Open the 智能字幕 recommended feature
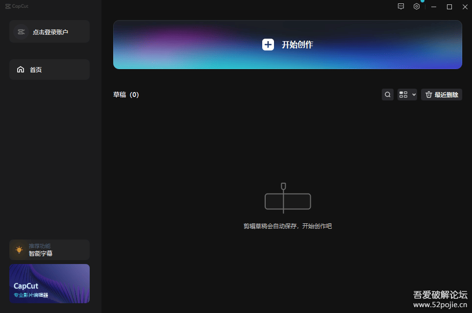Image resolution: width=472 pixels, height=313 pixels. (41, 254)
